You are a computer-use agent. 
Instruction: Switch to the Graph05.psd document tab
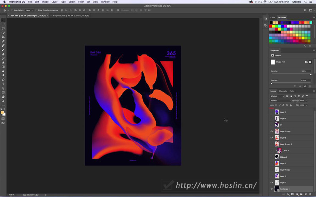71,16
